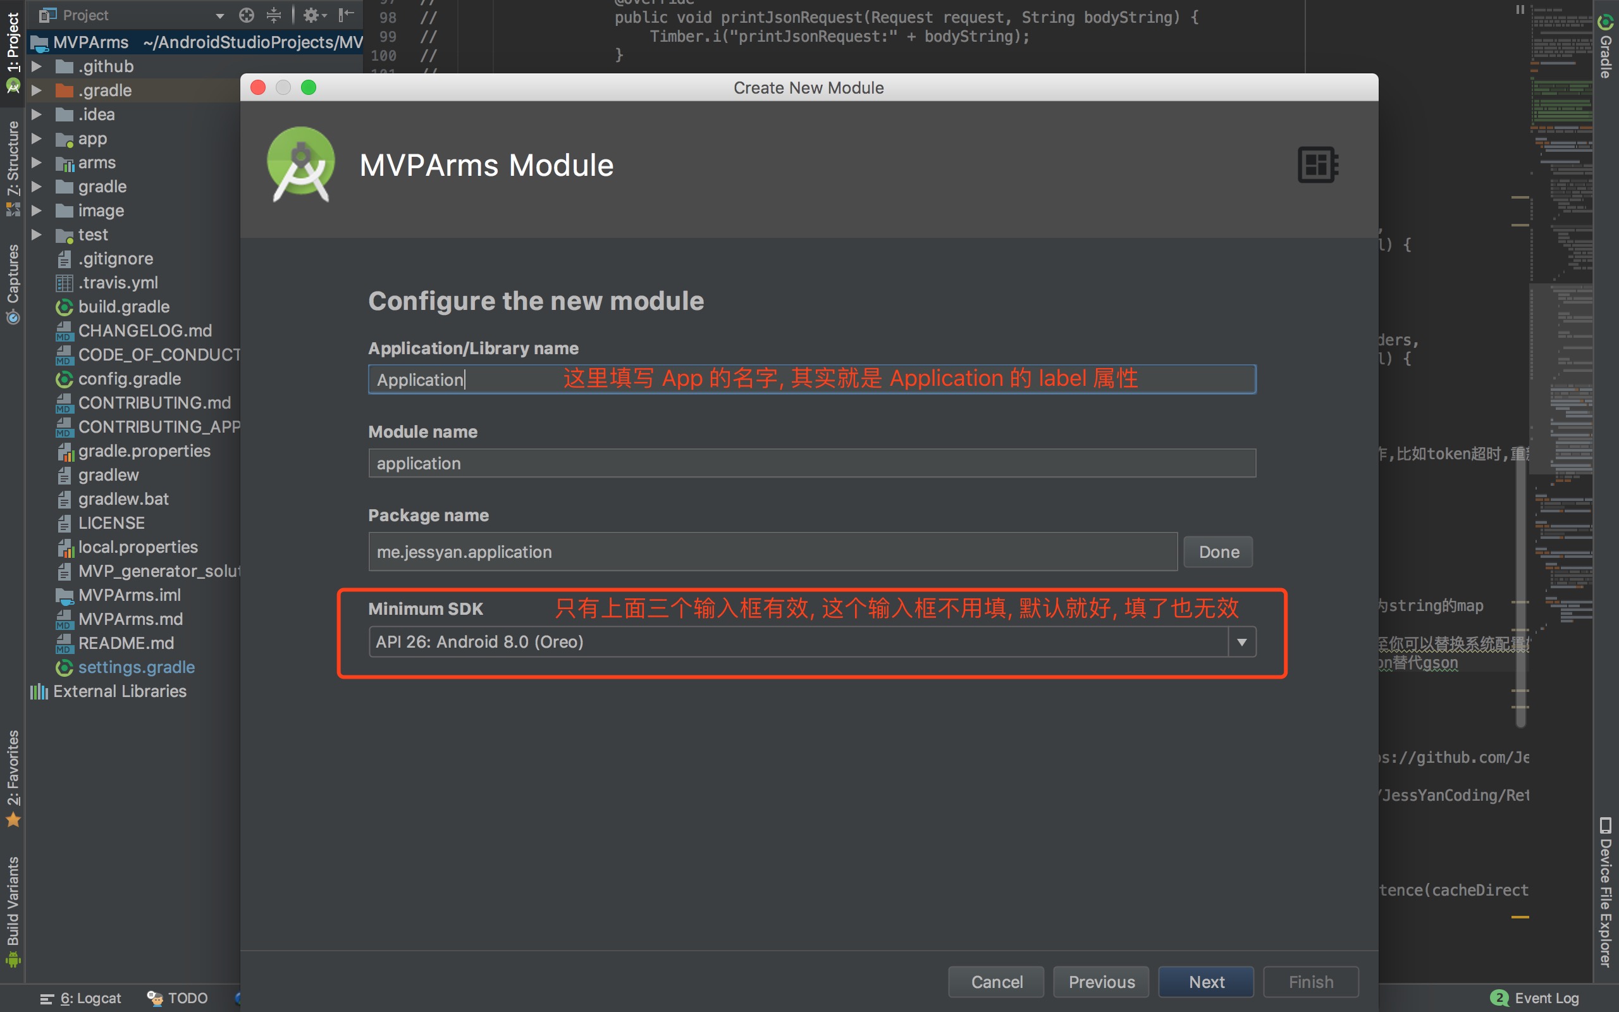1619x1012 pixels.
Task: Expand the .github folder
Action: 37,66
